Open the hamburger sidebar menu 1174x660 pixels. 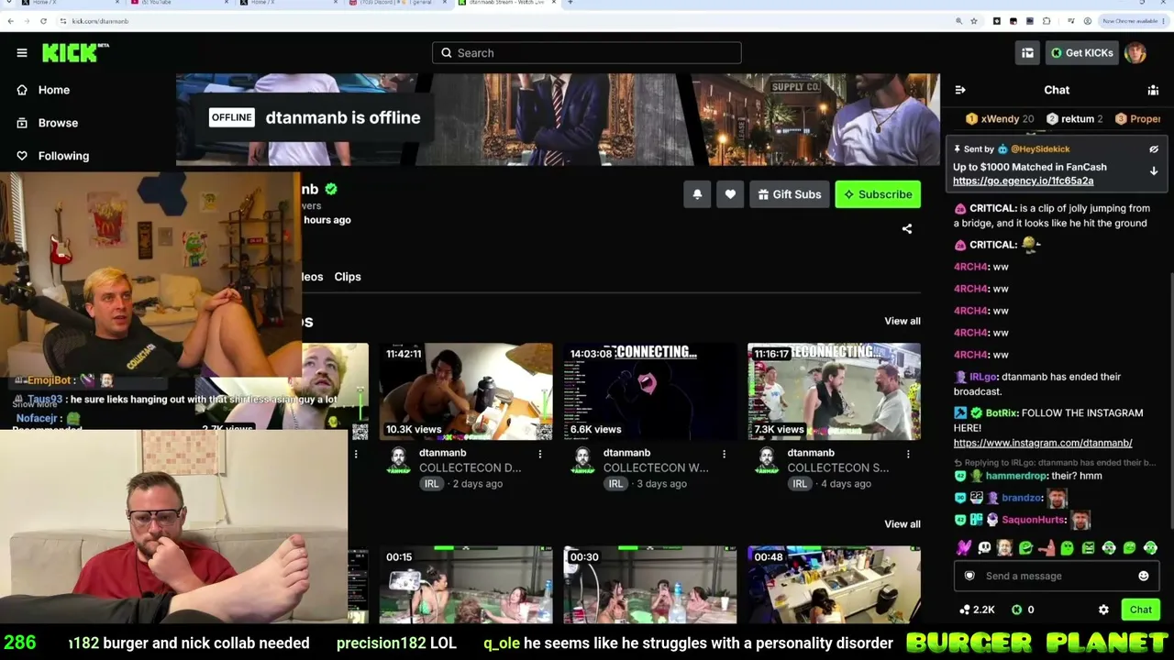22,53
